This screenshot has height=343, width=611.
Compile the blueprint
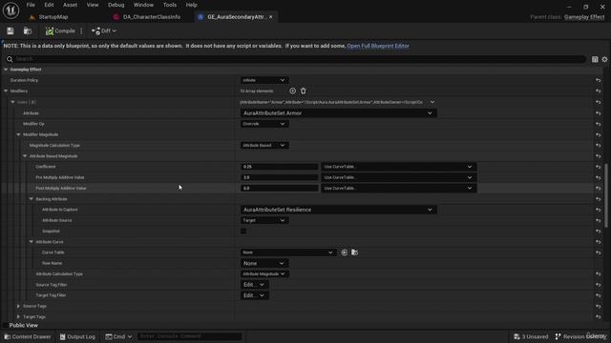pos(60,30)
